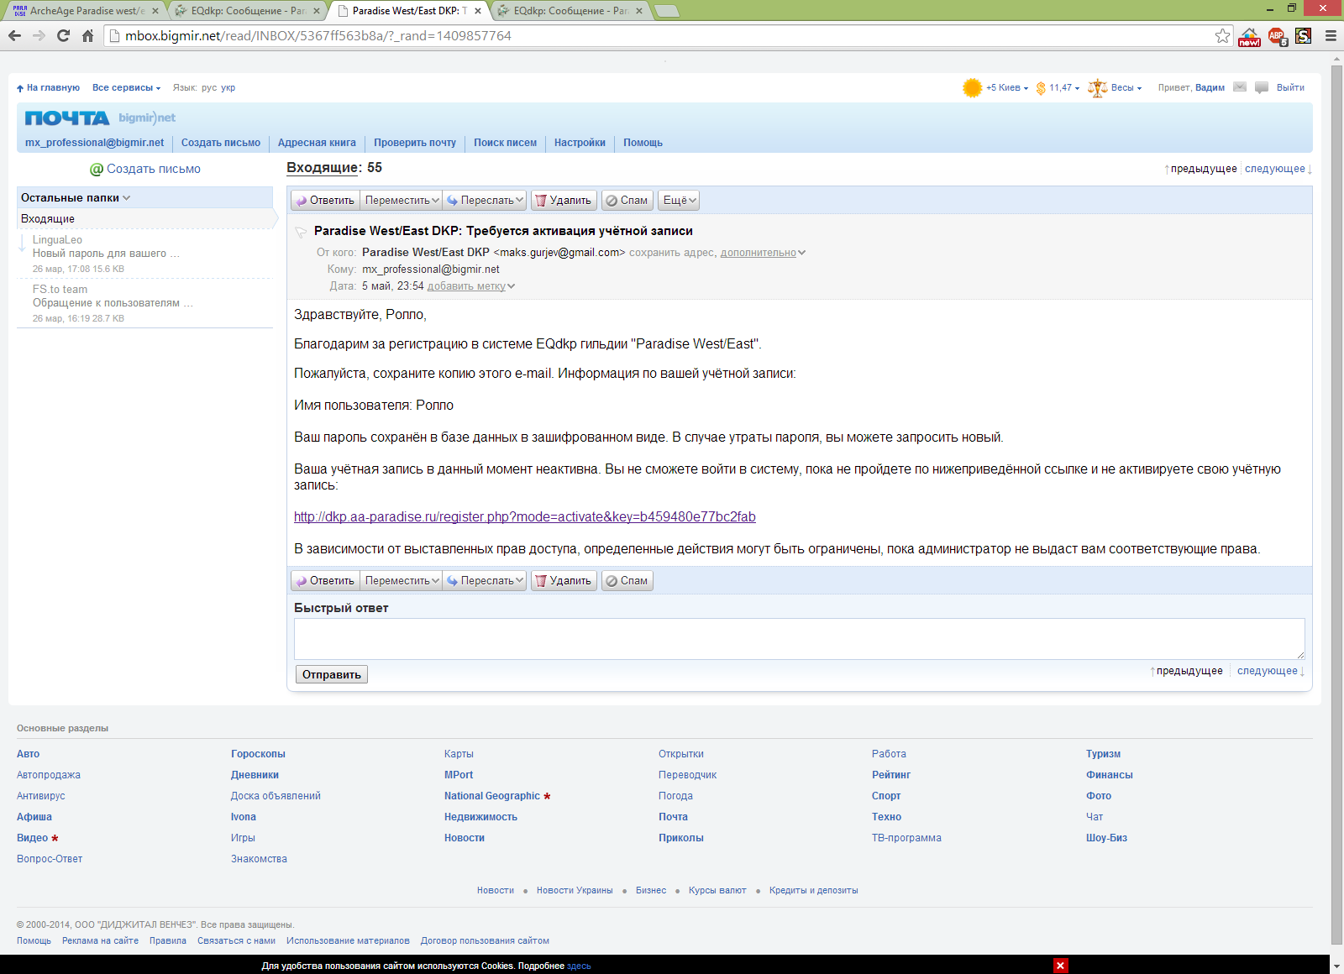Expand the дополнительно sender details
This screenshot has height=974, width=1344.
click(763, 253)
